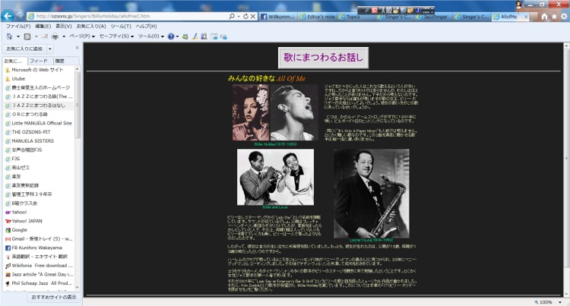The width and height of the screenshot is (570, 306).
Task: Click the address bar search magnifier icon
Action: tap(232, 17)
